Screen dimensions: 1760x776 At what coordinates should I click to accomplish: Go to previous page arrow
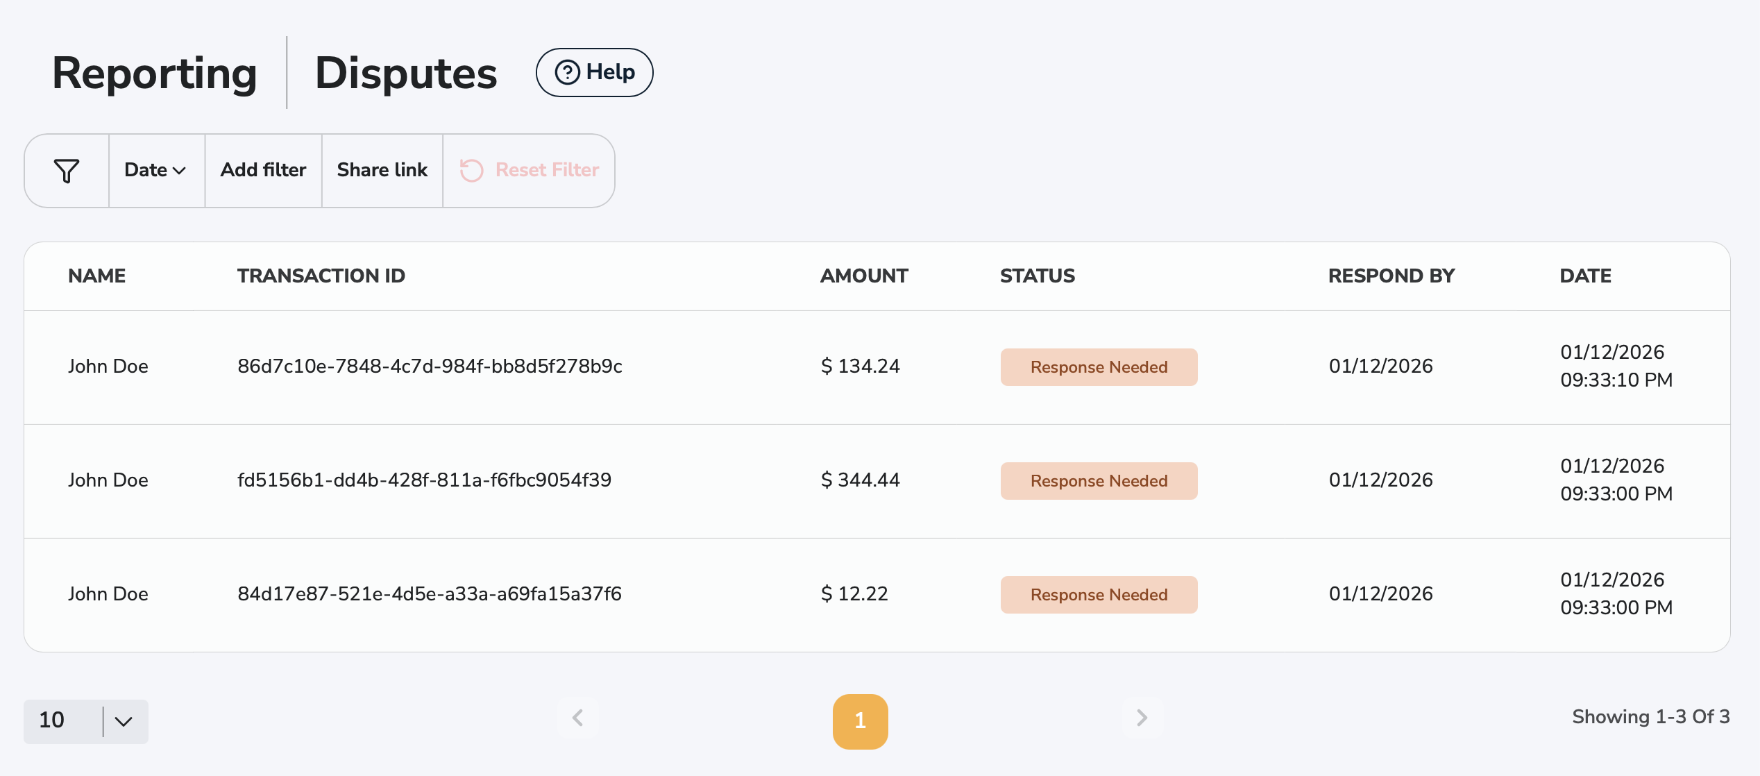(577, 718)
